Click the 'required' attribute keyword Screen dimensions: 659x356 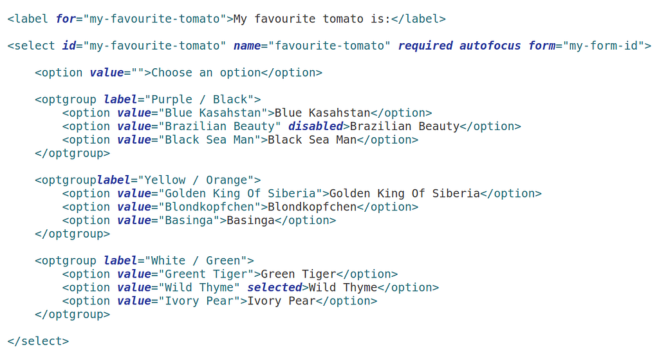(425, 46)
